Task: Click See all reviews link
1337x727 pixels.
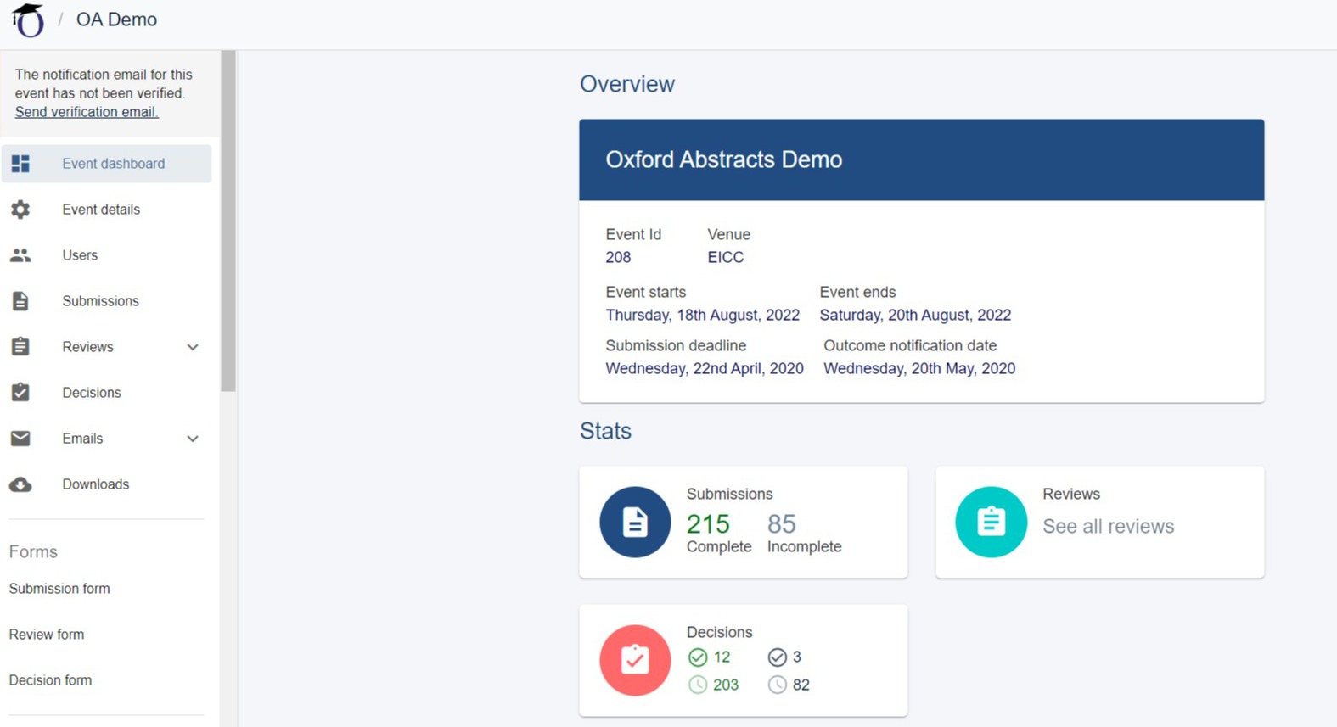Action: click(1109, 526)
